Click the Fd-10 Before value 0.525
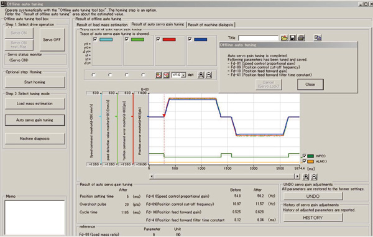The width and height of the screenshot is (373, 237). tap(236, 211)
